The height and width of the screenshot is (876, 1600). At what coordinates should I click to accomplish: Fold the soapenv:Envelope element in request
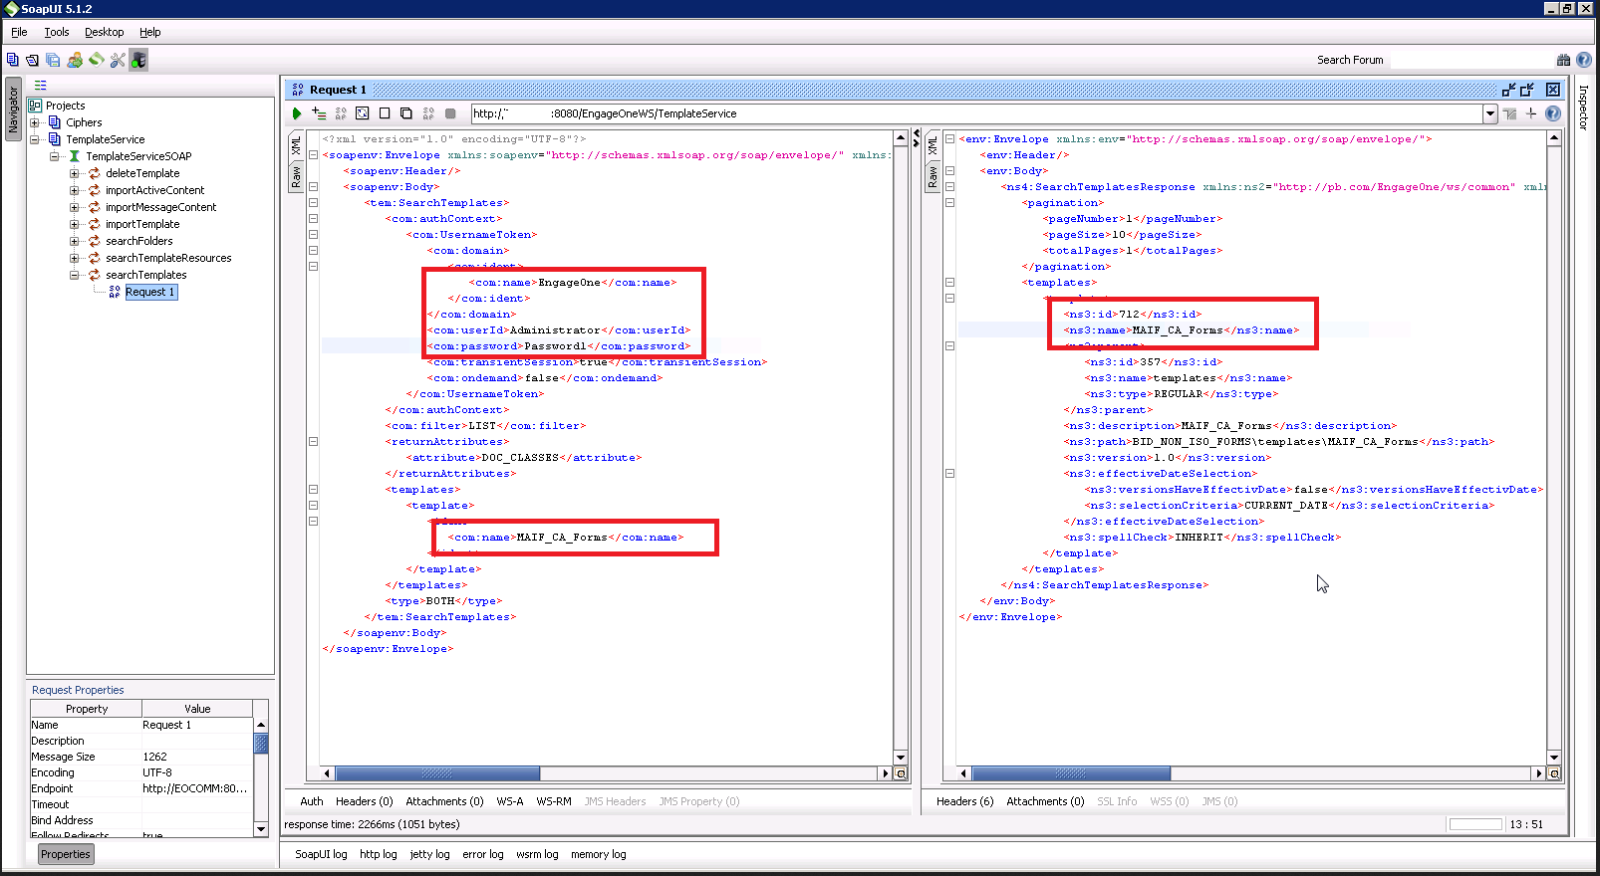pyautogui.click(x=313, y=155)
